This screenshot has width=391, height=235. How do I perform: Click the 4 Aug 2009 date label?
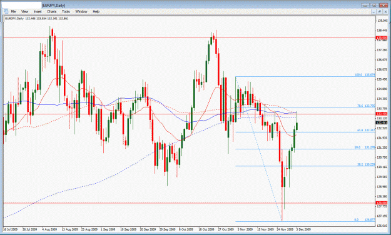pos(49,229)
